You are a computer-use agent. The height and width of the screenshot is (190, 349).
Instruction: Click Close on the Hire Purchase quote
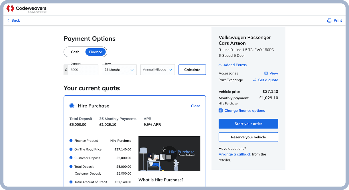tap(196, 106)
